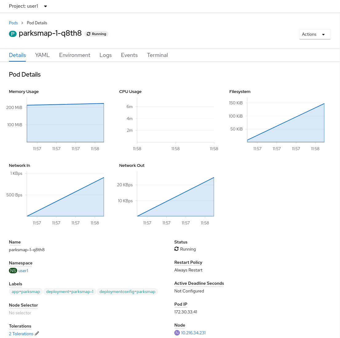Click the sync icon beside Status Running

coord(176,249)
